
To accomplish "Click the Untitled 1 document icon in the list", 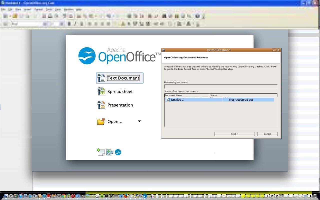I will pyautogui.click(x=168, y=100).
